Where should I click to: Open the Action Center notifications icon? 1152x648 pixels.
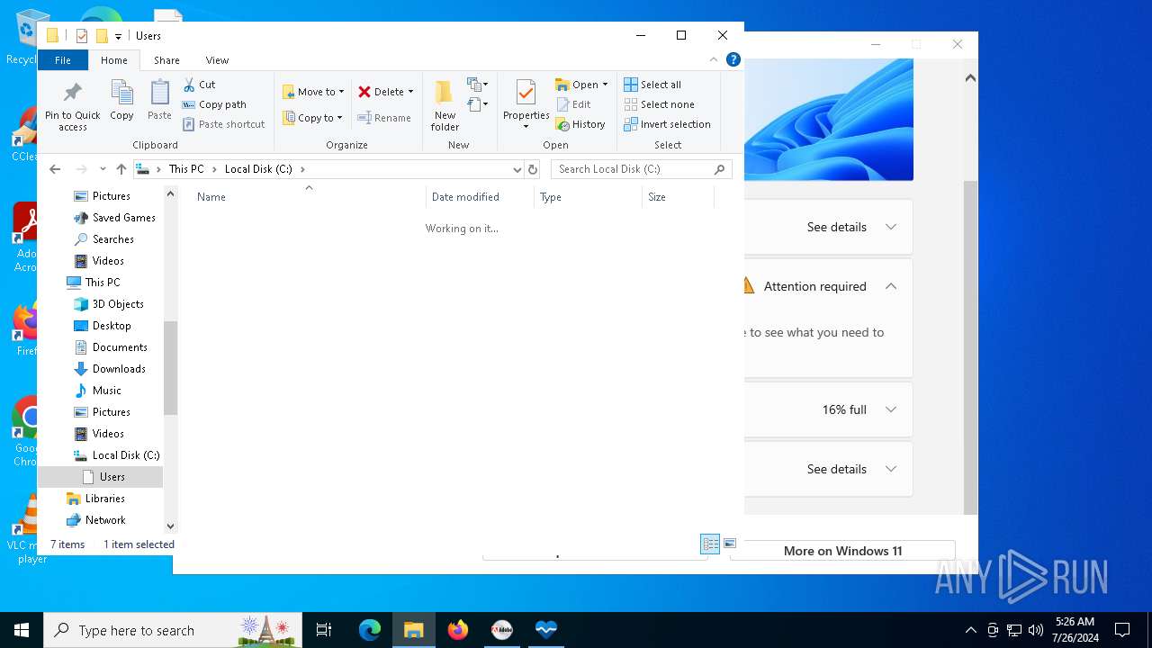(x=1122, y=630)
